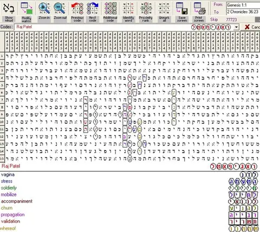The image size is (260, 232).
Task: Select the 'validation' term in list
Action: pos(10,221)
